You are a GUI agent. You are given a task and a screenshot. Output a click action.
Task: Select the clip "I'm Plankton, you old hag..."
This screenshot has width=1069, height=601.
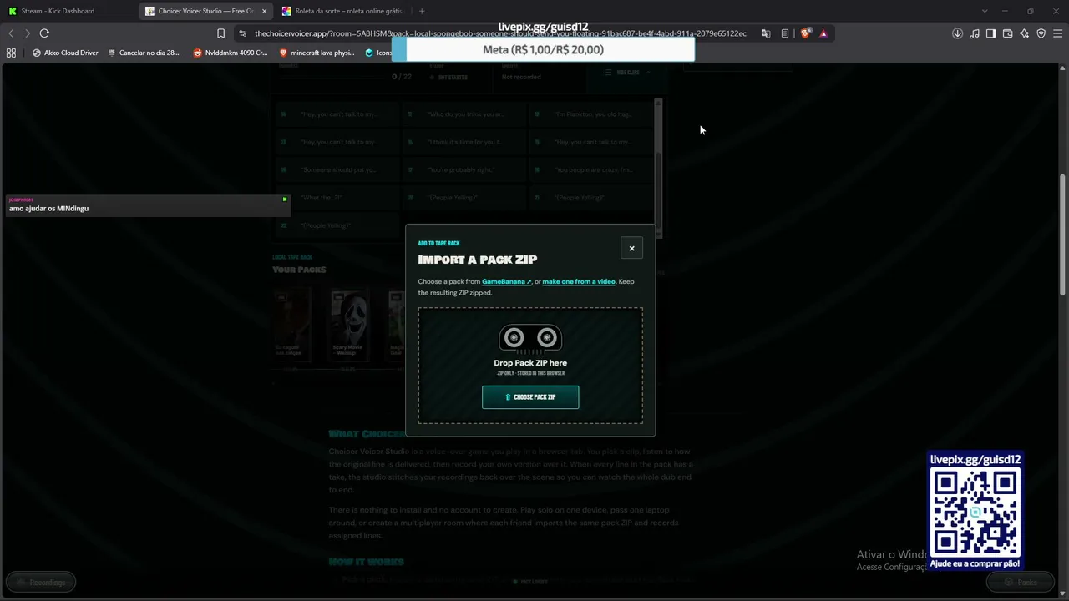(x=592, y=114)
